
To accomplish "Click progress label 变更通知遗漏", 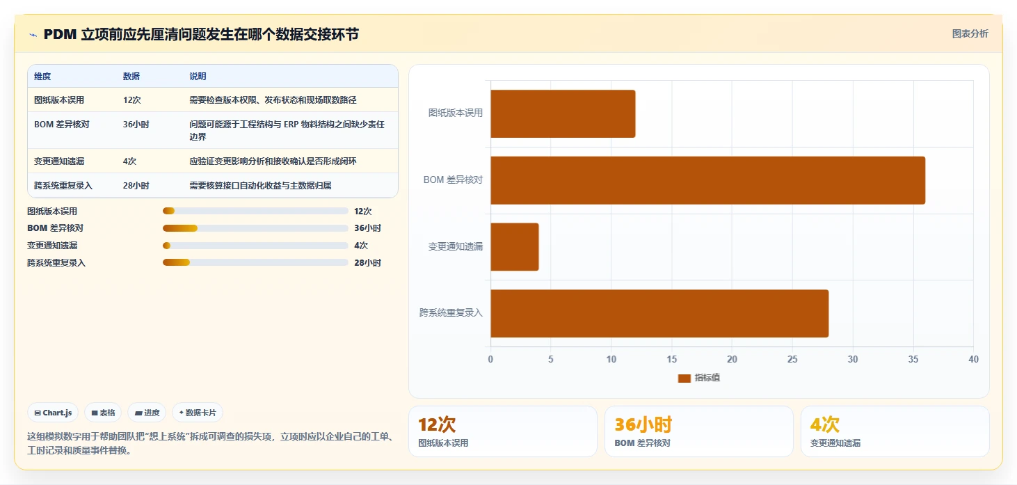I will click(52, 246).
